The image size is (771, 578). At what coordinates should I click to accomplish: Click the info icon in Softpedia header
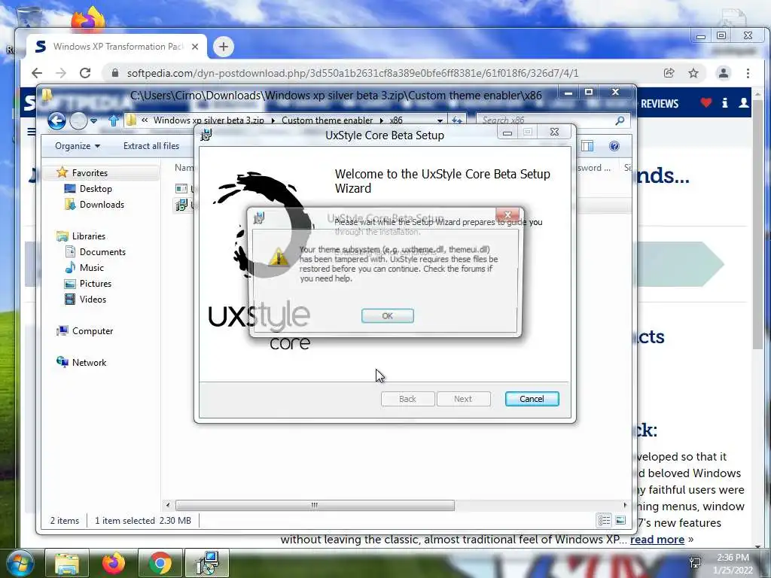pyautogui.click(x=725, y=102)
